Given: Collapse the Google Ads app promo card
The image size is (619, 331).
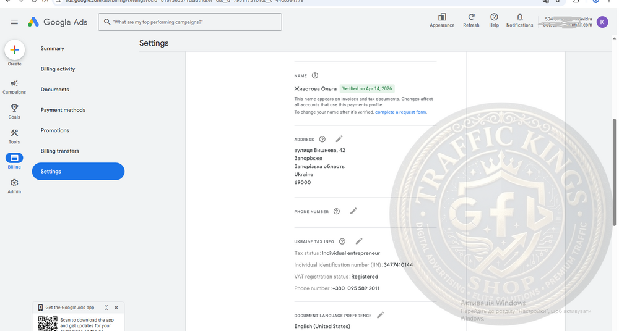Looking at the screenshot, I should (106, 308).
